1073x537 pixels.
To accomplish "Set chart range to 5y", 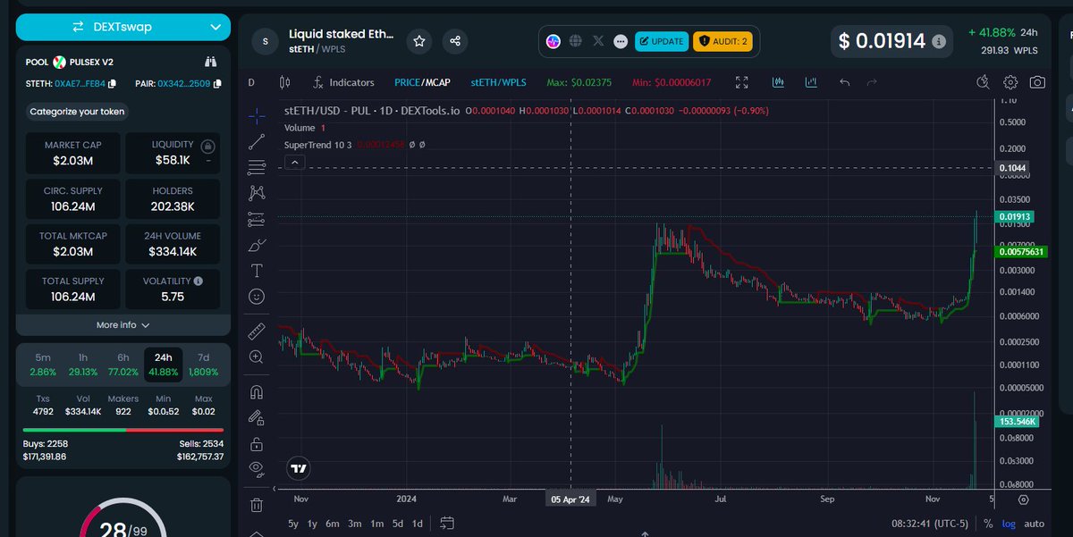I will click(x=293, y=524).
